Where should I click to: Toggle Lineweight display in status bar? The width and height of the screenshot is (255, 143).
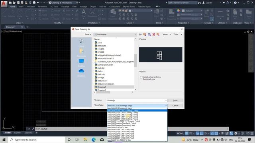coord(222,133)
